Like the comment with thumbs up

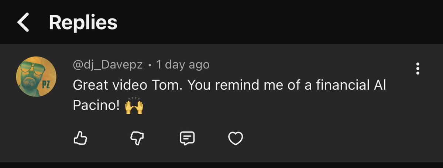(80, 138)
